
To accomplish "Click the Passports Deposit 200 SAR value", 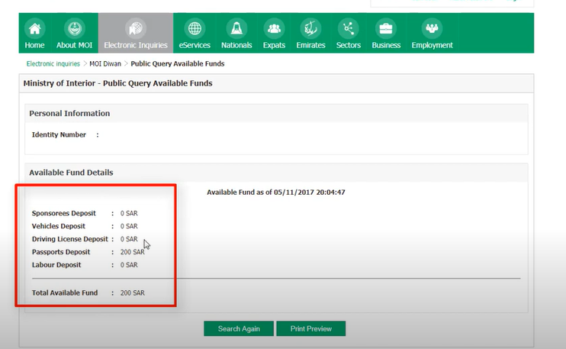I will (132, 252).
